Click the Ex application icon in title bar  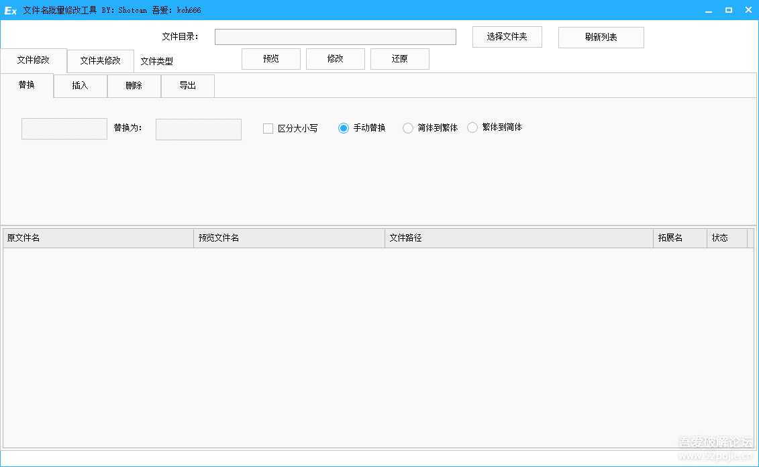click(x=9, y=9)
